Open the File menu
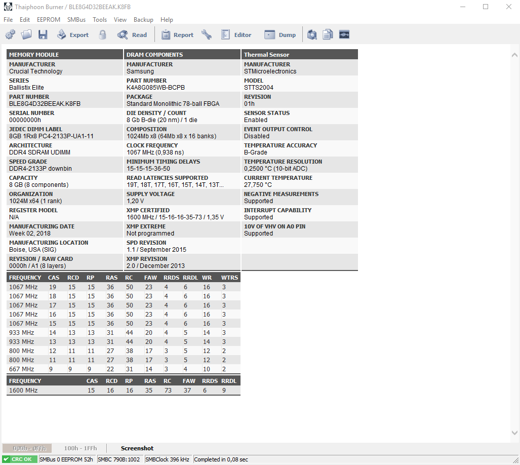Screen dimensions: 520x465 (x=8, y=20)
